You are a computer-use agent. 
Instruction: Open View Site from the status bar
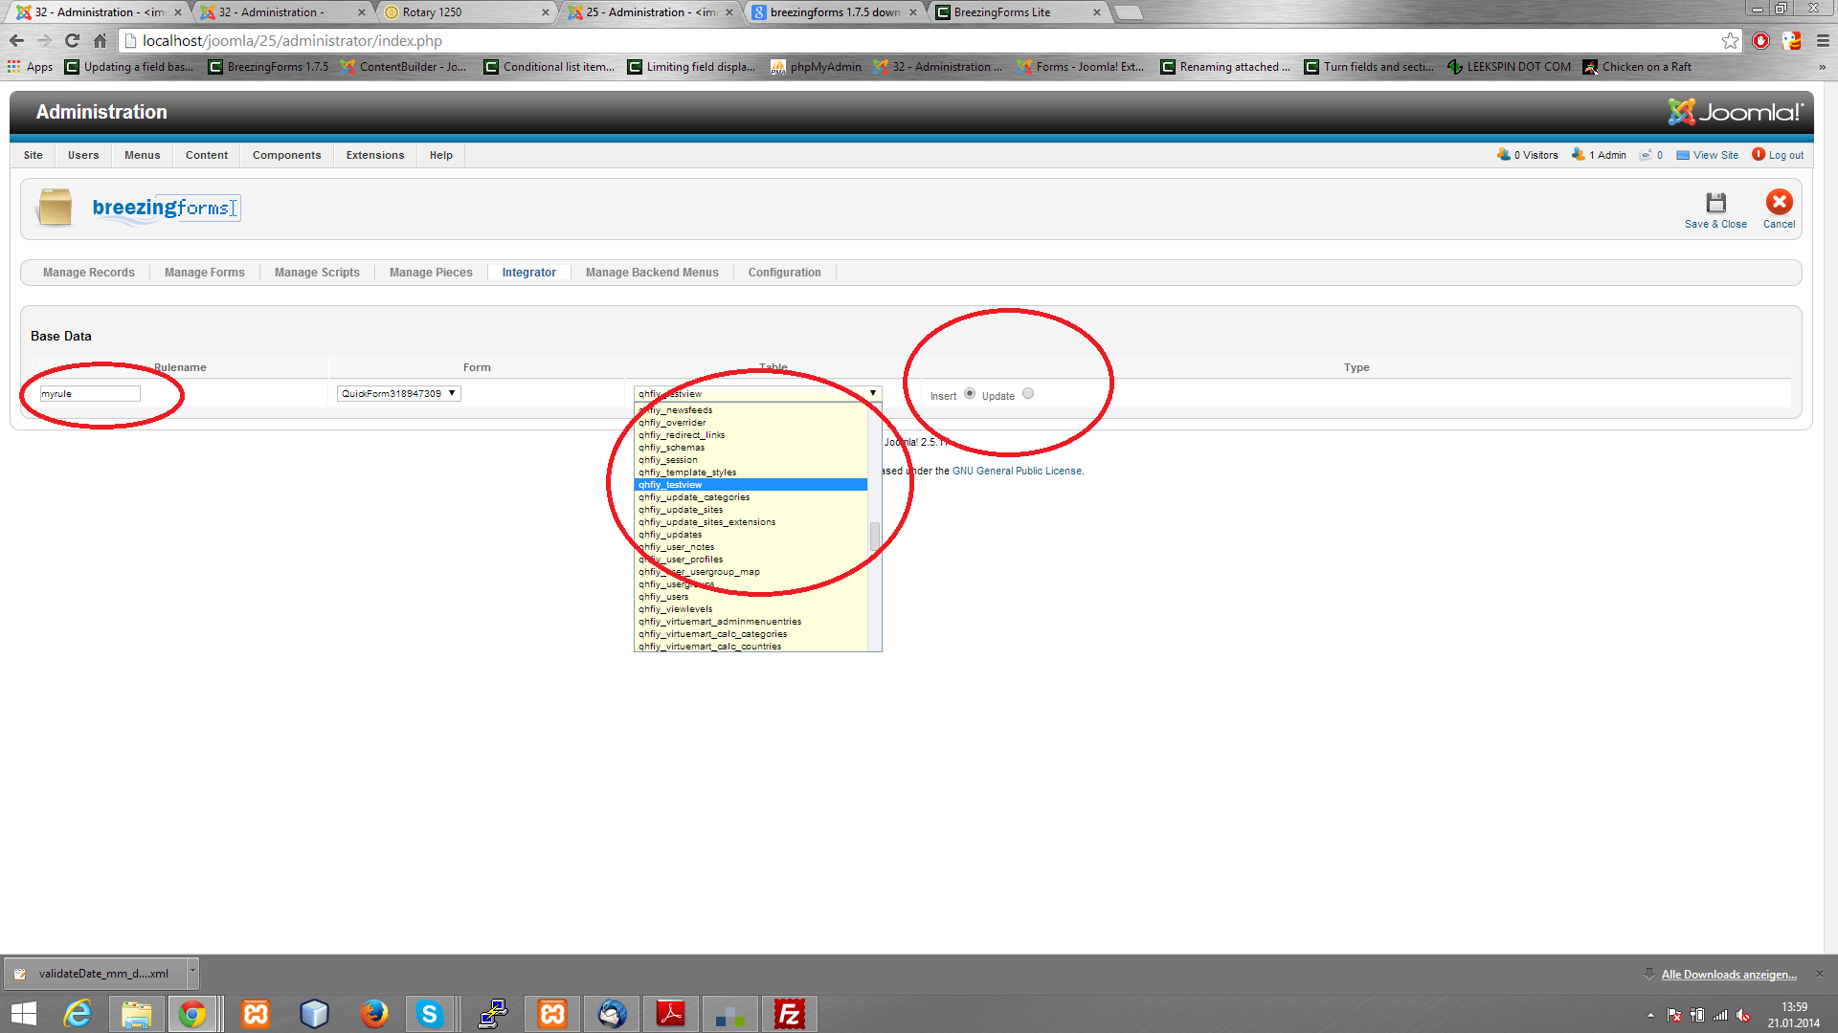coord(1707,155)
